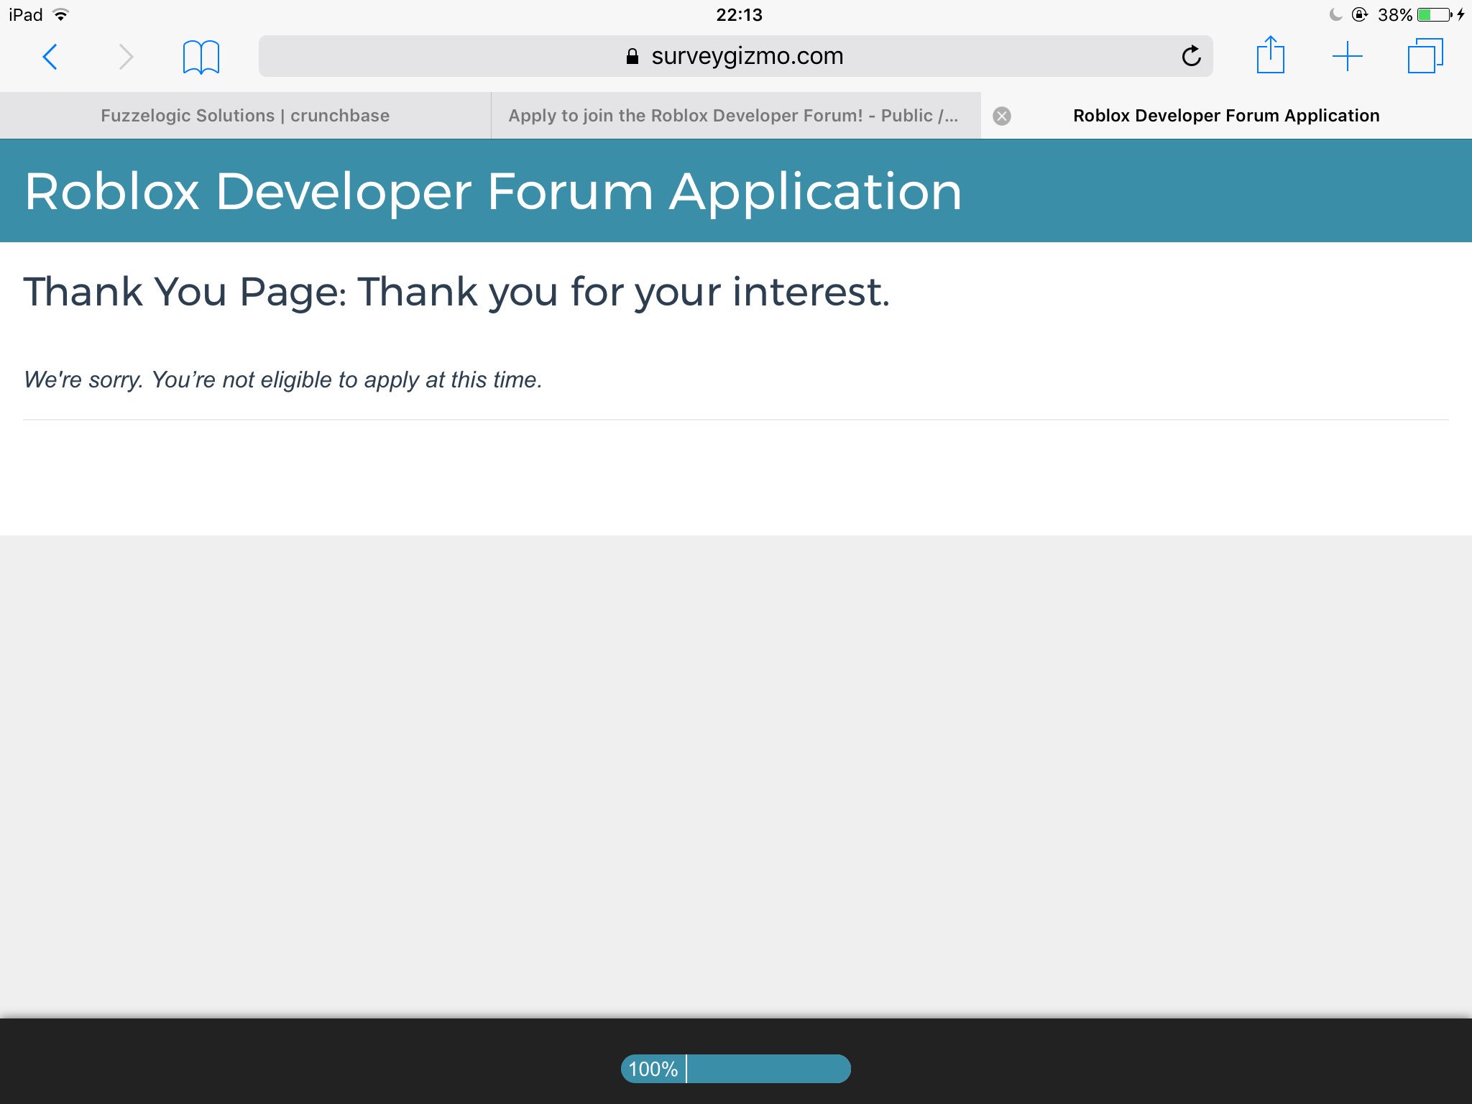Click the padlock icon in address bar
1472x1104 pixels.
(632, 57)
